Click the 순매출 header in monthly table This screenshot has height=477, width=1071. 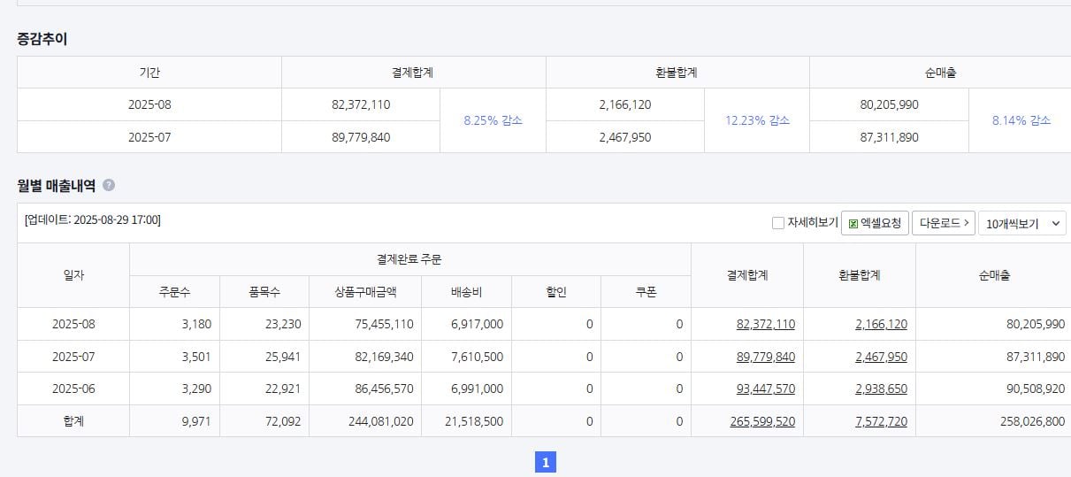coord(993,275)
